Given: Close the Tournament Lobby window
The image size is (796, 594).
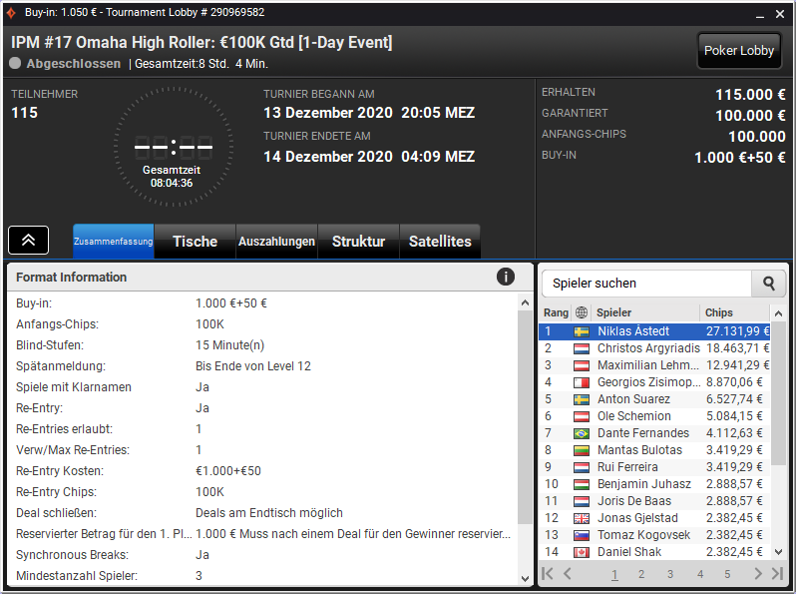Looking at the screenshot, I should (780, 14).
